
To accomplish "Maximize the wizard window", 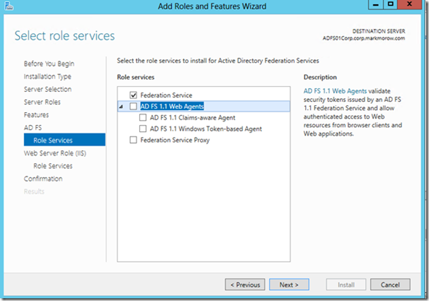I will pos(390,5).
